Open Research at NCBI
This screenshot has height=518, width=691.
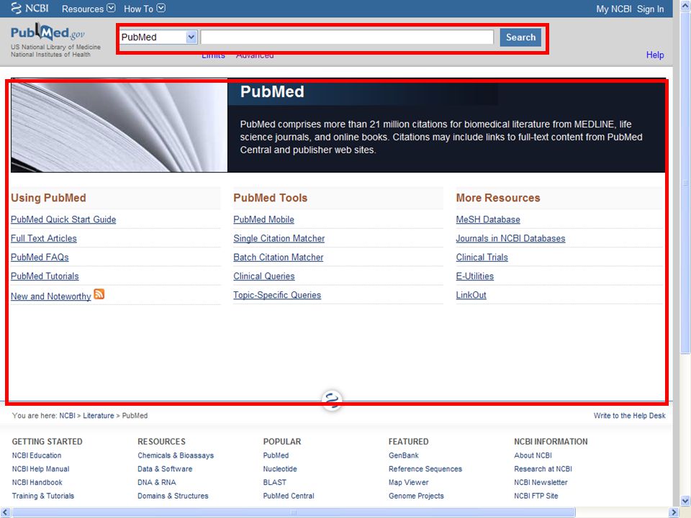(543, 469)
